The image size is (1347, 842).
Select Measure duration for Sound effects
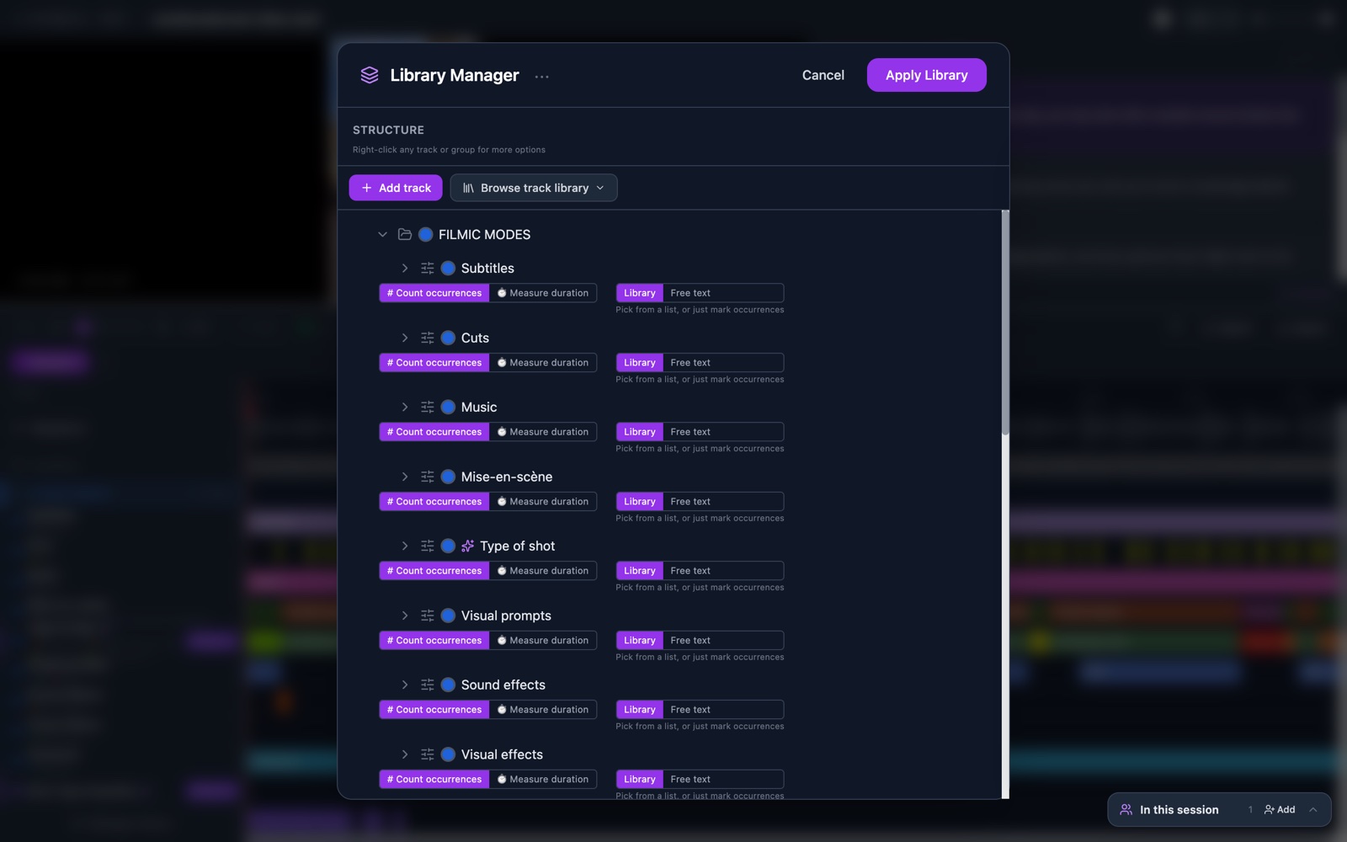tap(543, 710)
